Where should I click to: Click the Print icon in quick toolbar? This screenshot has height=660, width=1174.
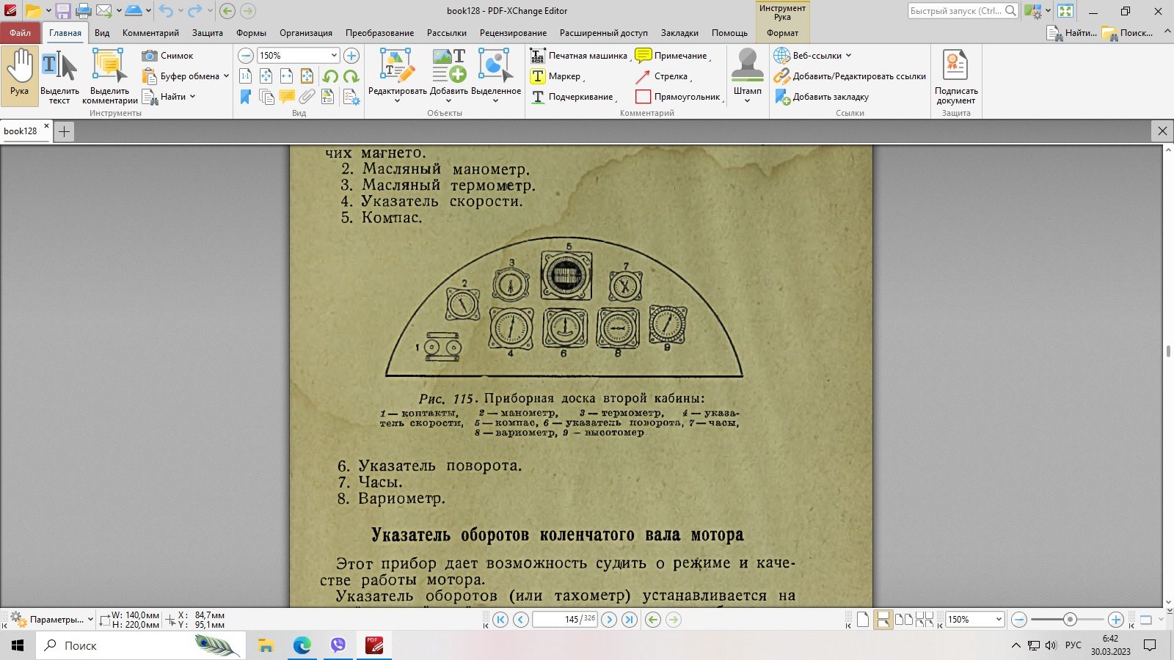pos(84,11)
